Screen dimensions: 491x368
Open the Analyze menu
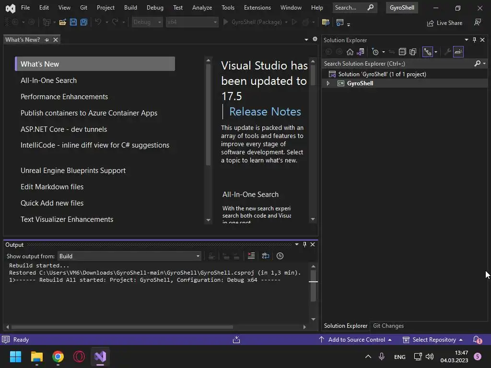click(x=202, y=8)
